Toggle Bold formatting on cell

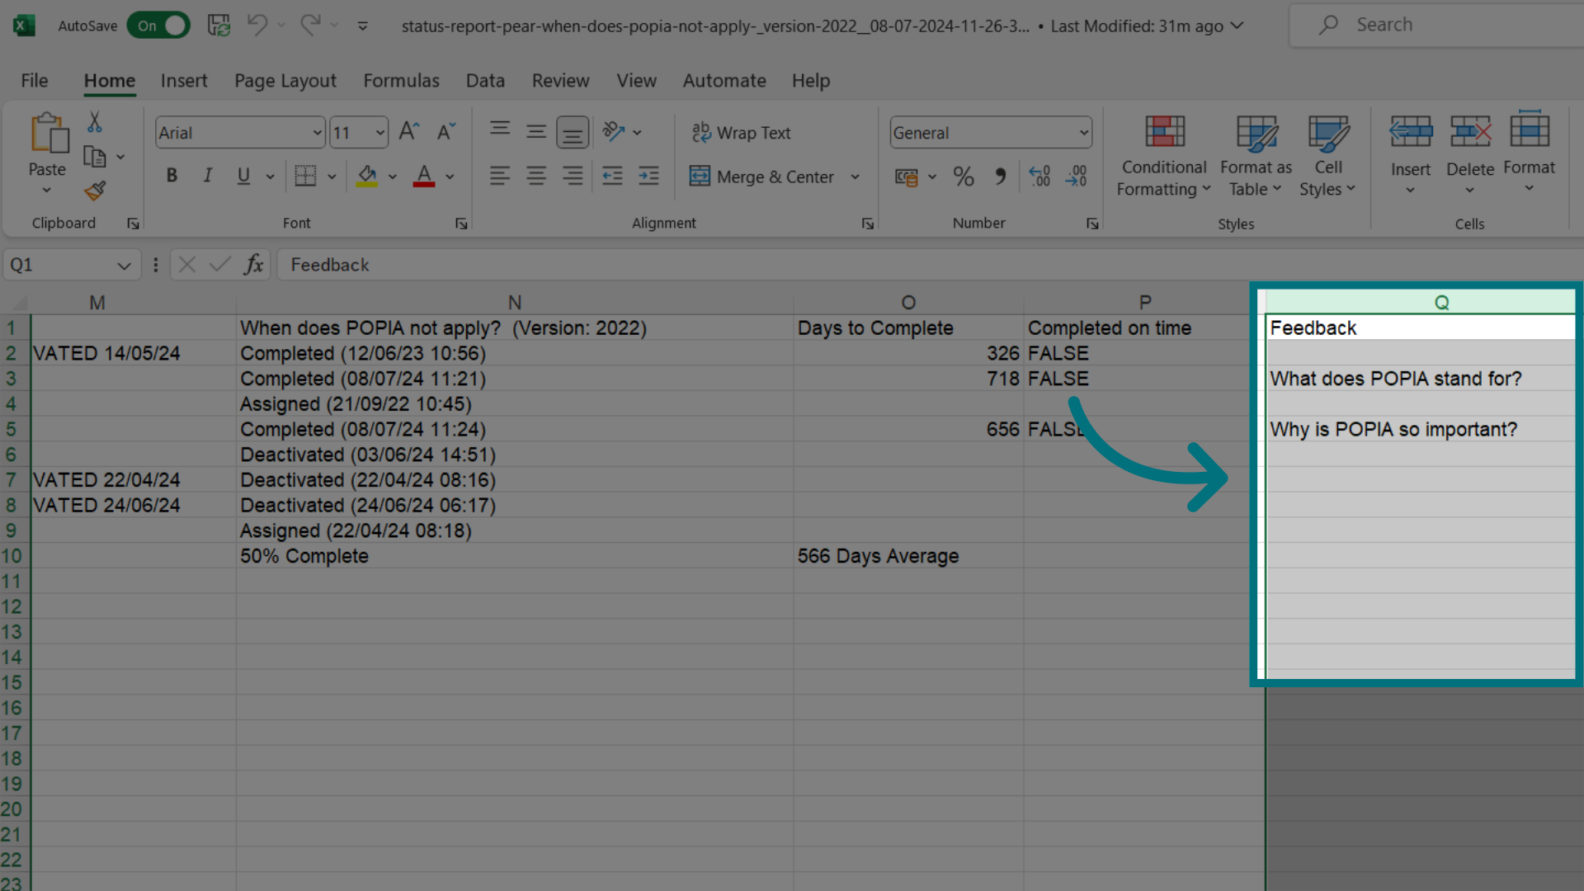click(x=171, y=177)
